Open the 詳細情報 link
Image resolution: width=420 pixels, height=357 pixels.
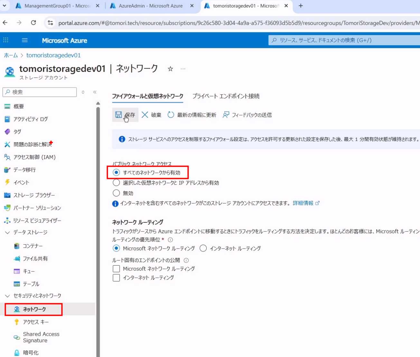point(303,203)
